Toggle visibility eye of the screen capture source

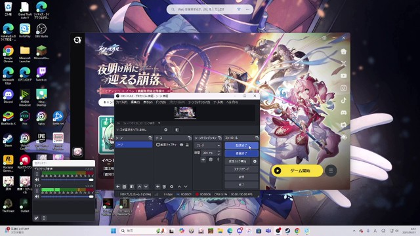[181, 145]
